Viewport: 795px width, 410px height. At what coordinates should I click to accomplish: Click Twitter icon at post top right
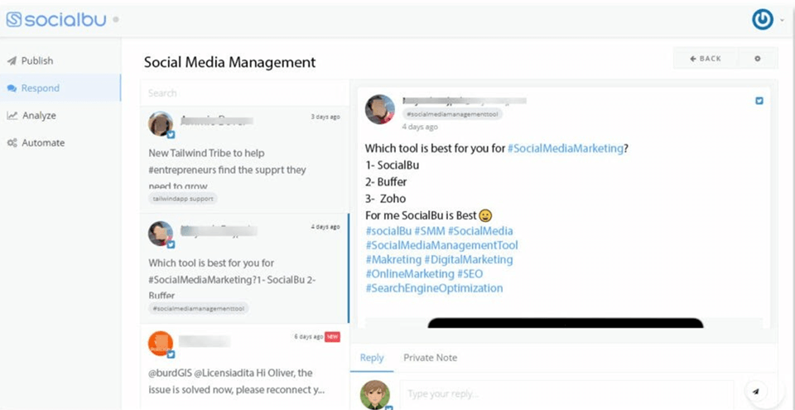coord(759,100)
